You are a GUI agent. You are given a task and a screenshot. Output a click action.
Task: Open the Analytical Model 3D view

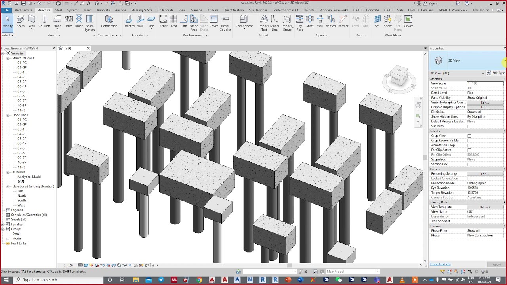[x=29, y=177]
